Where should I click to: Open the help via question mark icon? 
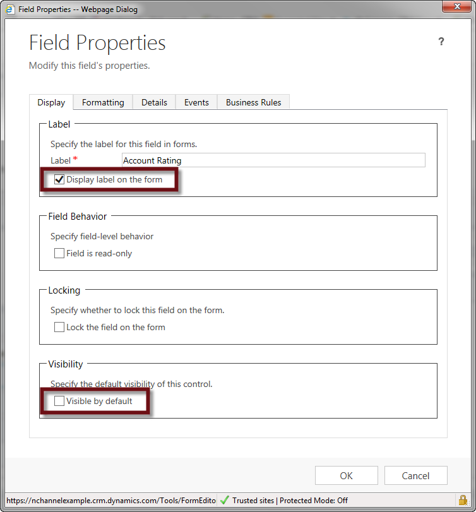tap(441, 41)
